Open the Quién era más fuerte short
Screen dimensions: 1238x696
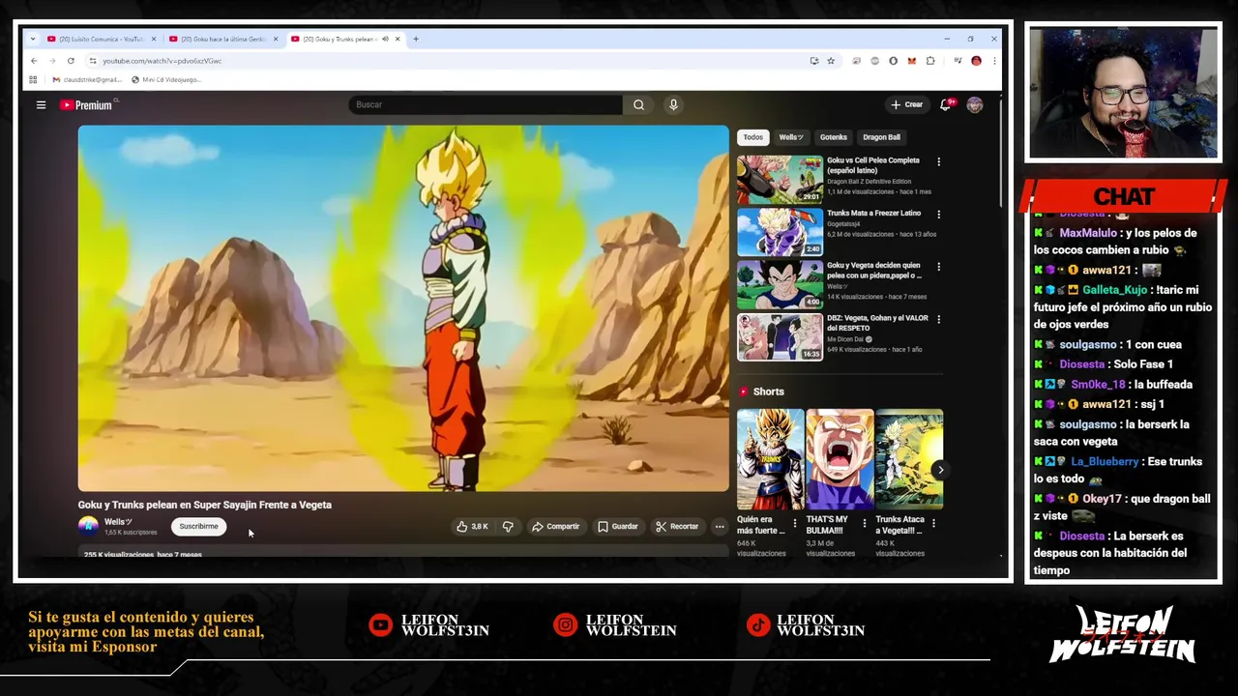pyautogui.click(x=770, y=459)
